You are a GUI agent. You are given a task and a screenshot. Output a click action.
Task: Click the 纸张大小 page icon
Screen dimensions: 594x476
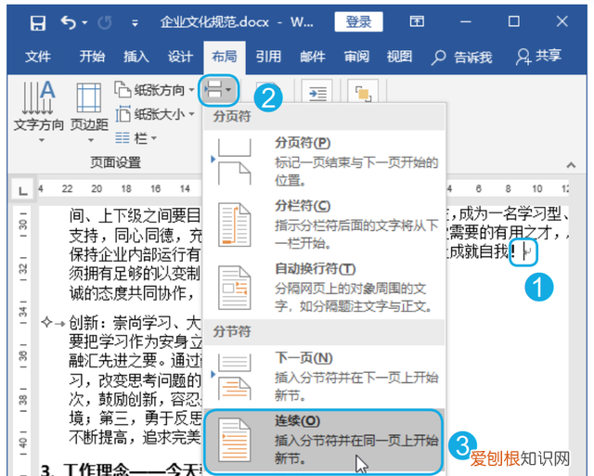coord(123,113)
